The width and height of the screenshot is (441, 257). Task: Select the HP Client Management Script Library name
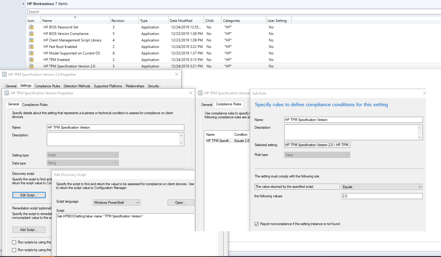pos(73,40)
